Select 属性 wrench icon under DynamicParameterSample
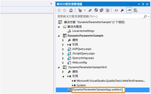 click(69, 40)
